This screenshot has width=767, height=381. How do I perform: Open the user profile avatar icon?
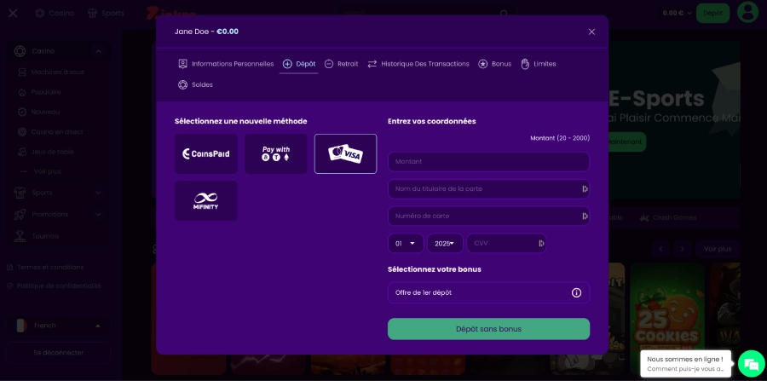[x=747, y=13]
